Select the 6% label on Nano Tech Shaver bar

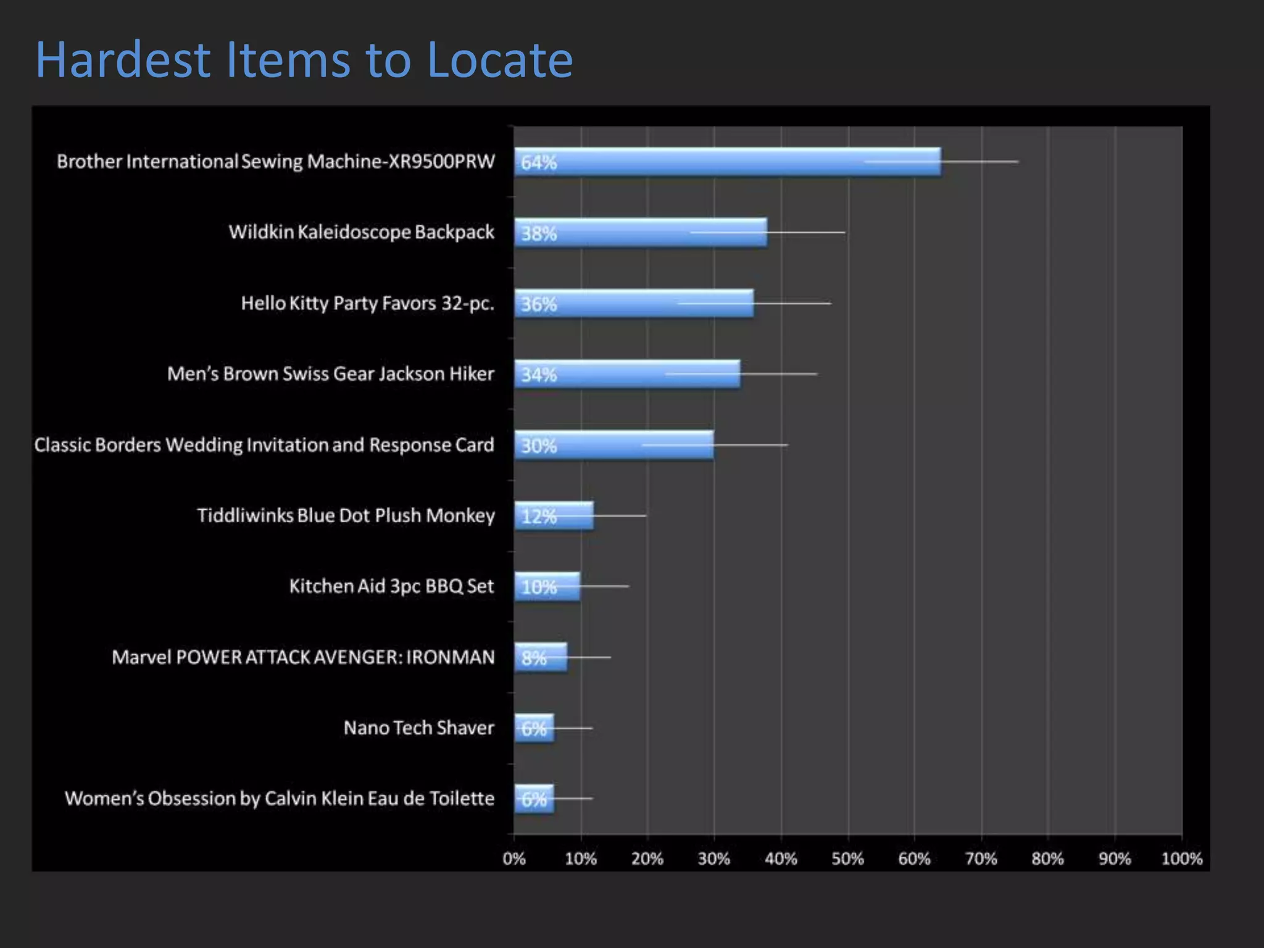coord(534,729)
